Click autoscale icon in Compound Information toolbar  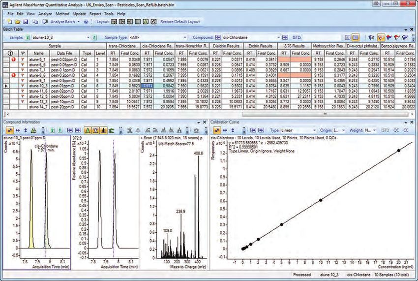click(10, 130)
